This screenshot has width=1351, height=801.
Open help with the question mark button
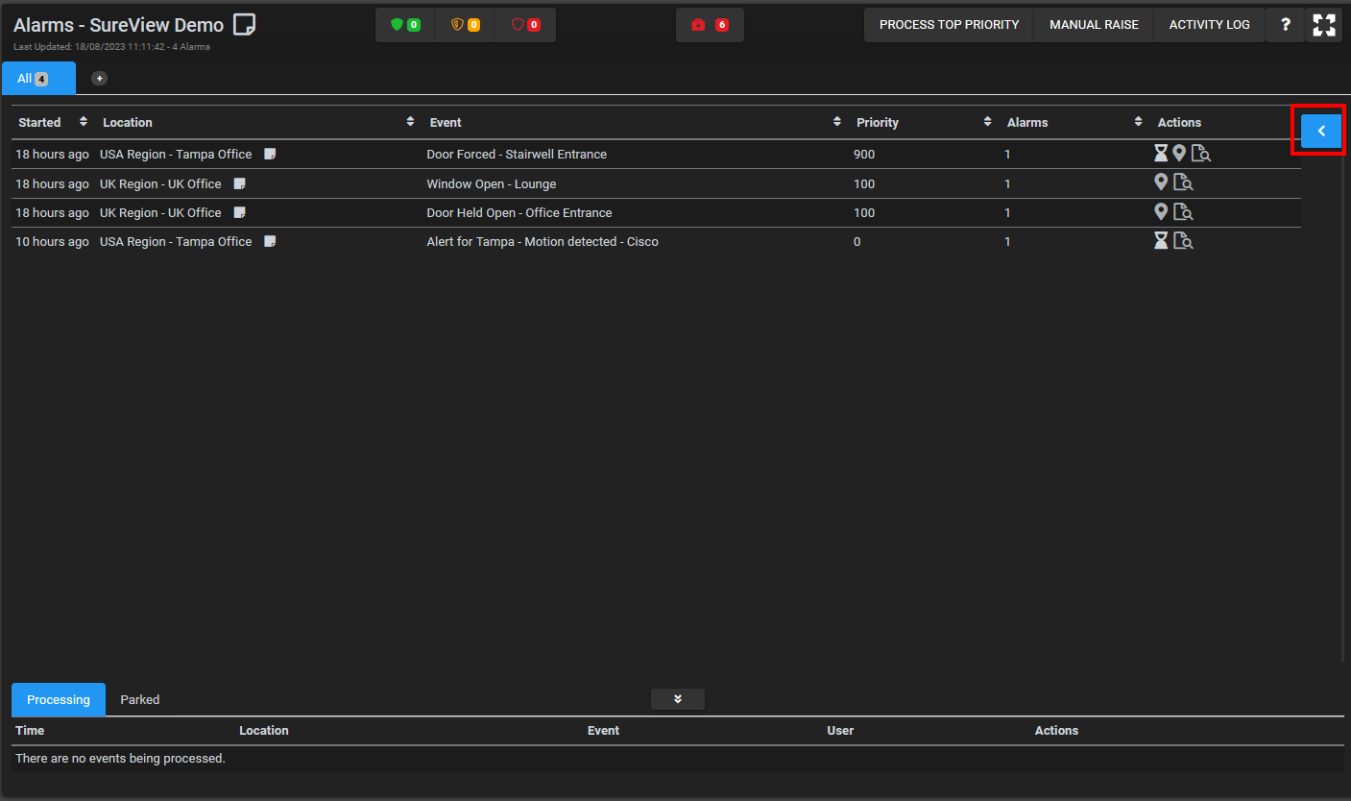tap(1286, 25)
